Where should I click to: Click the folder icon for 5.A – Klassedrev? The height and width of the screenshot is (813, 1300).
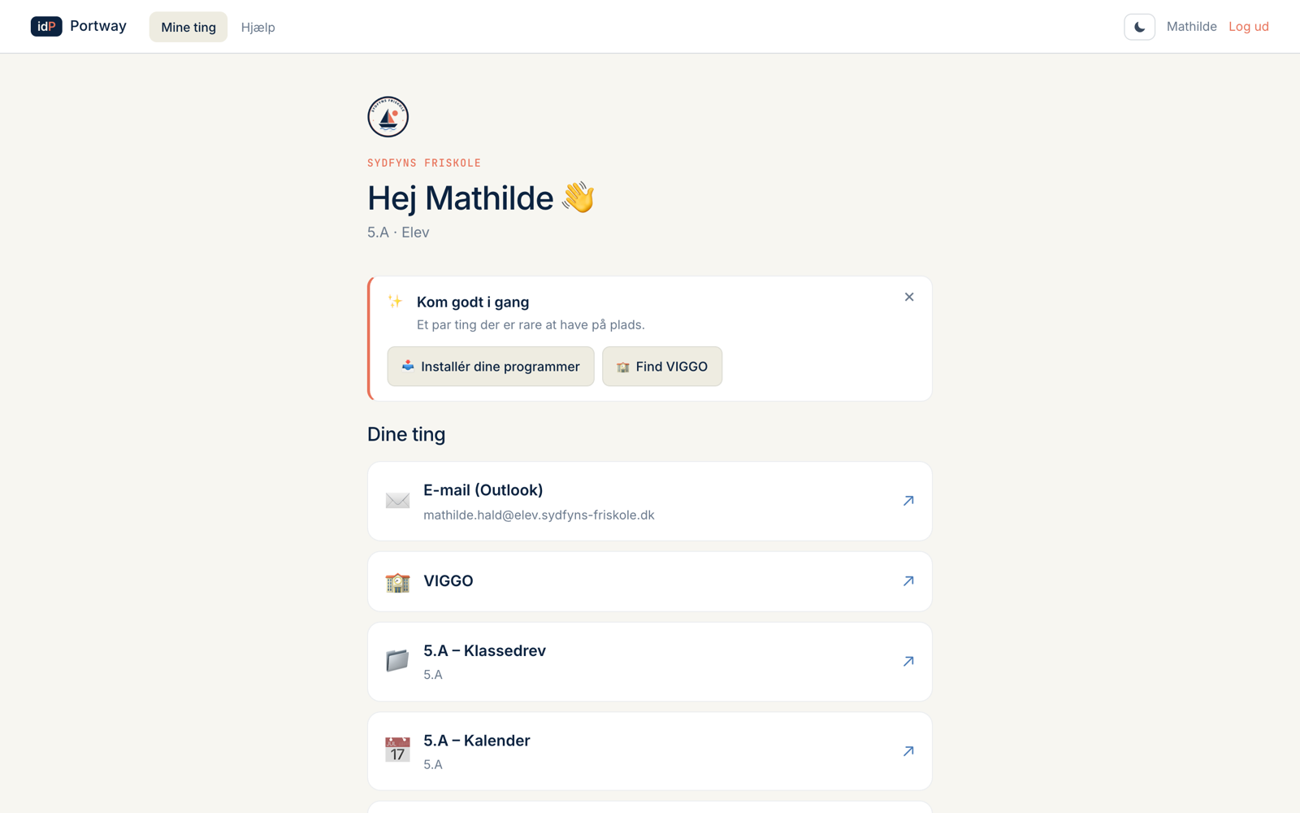[x=397, y=661]
